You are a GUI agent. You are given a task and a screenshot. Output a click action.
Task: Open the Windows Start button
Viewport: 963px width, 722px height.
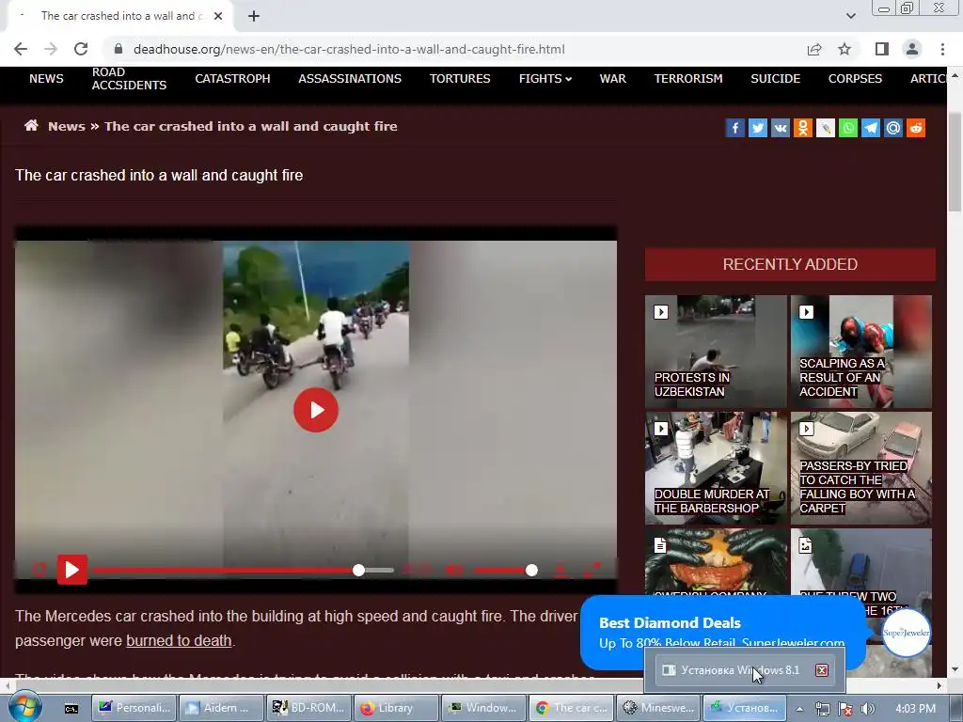(x=24, y=707)
